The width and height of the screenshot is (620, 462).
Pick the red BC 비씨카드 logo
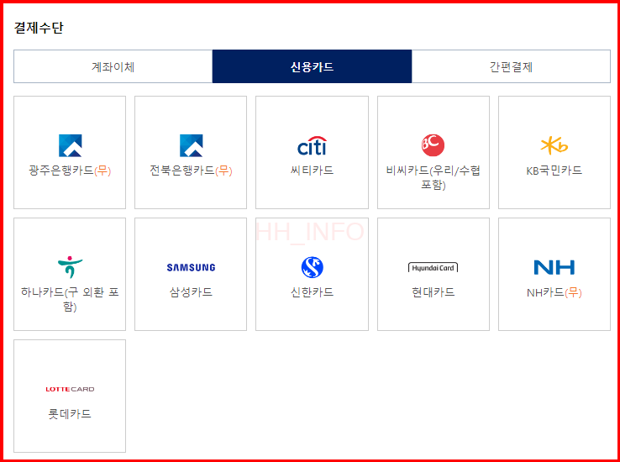point(433,145)
